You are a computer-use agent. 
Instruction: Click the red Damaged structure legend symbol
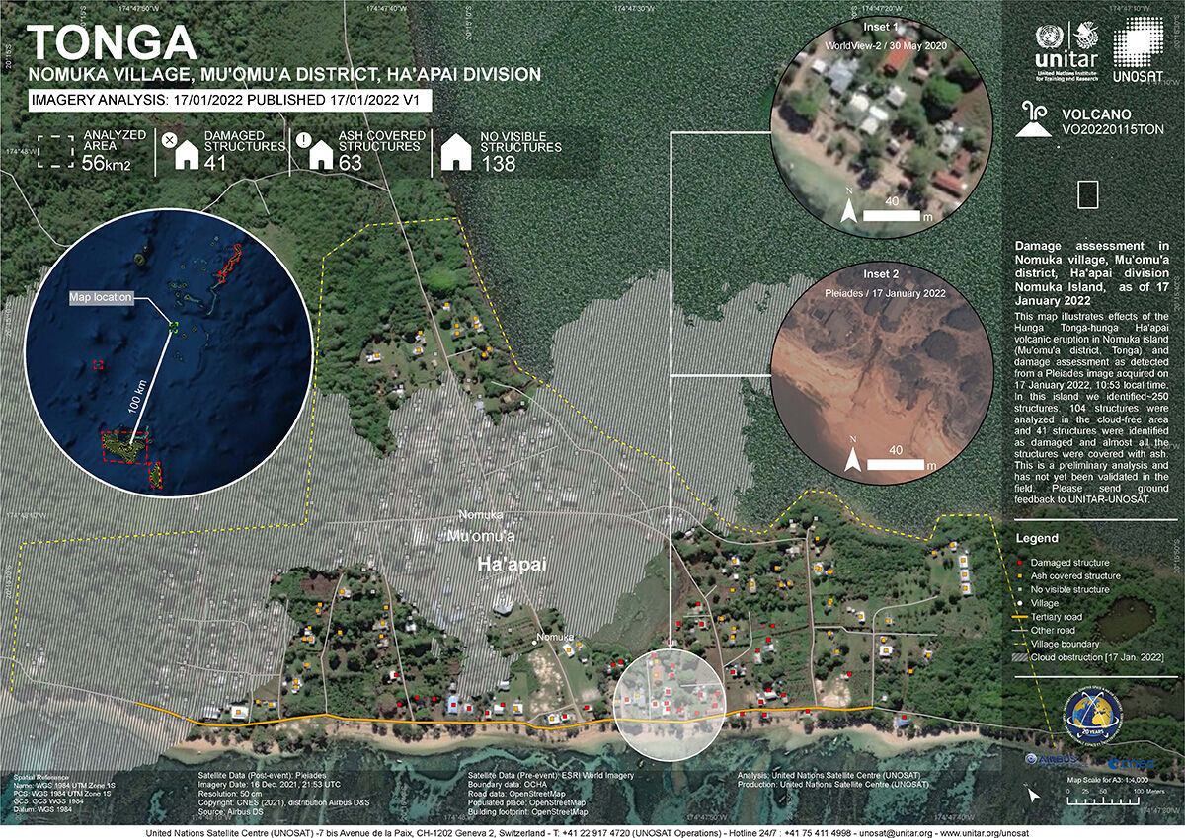[x=1021, y=563]
